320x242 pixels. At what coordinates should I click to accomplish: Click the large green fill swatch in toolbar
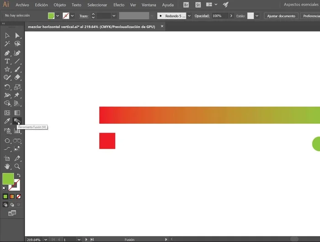pyautogui.click(x=8, y=179)
